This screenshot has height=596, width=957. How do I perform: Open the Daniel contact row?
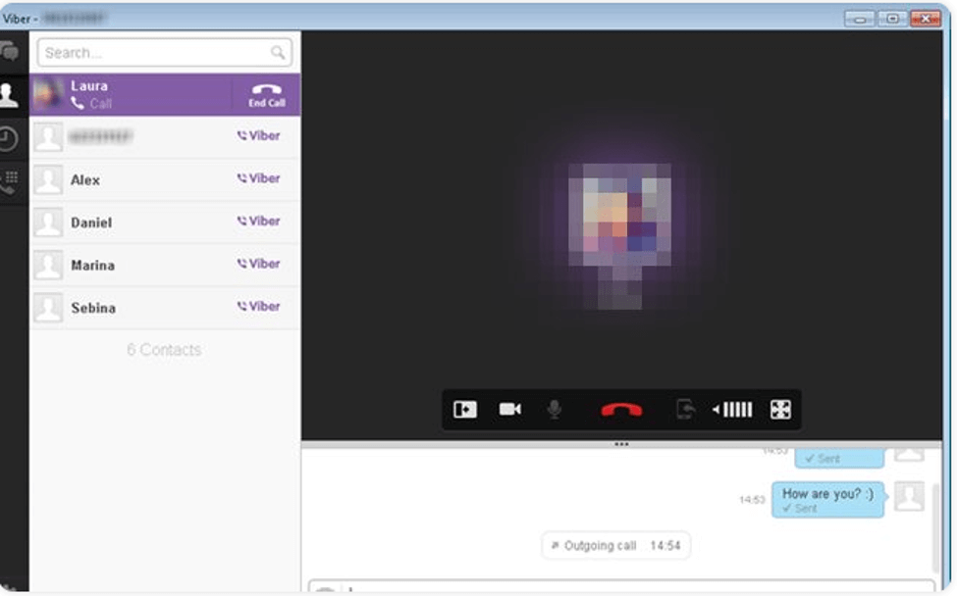pyautogui.click(x=165, y=223)
